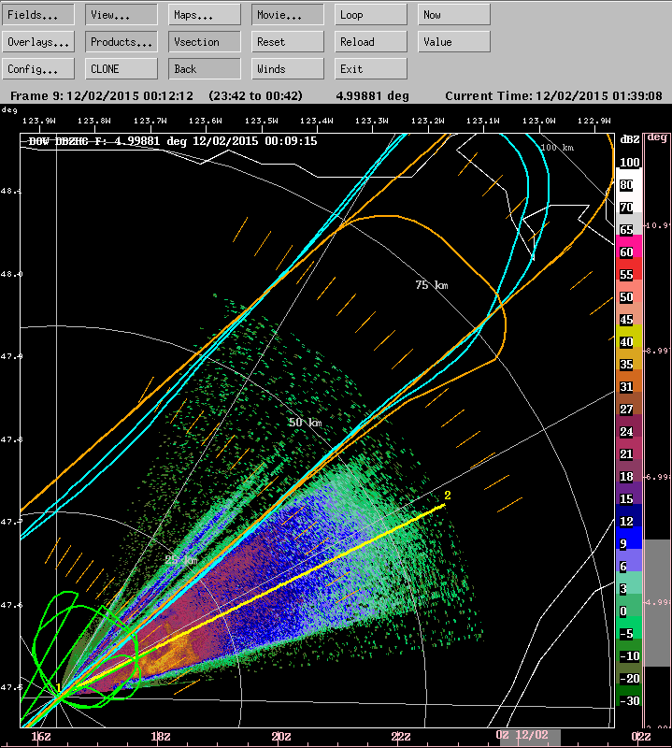This screenshot has width=672, height=748.
Task: Click the highlighted 0Z 12/02 time marker
Action: point(522,735)
